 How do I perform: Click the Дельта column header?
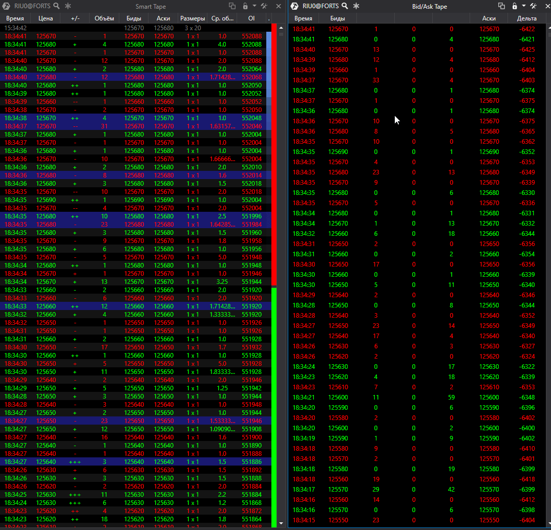point(526,18)
